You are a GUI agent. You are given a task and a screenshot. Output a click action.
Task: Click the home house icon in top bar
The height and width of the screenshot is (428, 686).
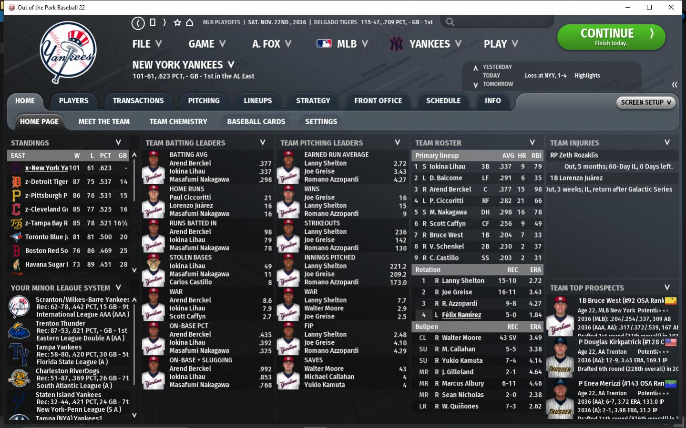click(190, 22)
